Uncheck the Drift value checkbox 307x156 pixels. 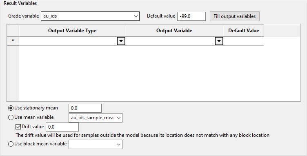(x=18, y=127)
